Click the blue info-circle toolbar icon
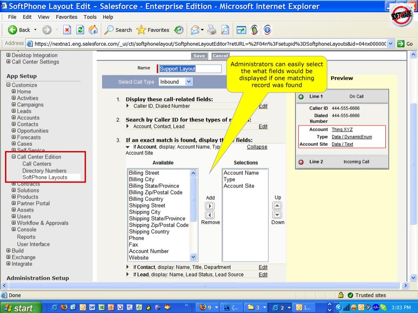 click(x=267, y=30)
